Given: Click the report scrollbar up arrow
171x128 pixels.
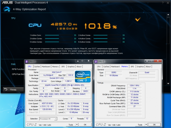Looking at the screenshot, I should 168,15.
